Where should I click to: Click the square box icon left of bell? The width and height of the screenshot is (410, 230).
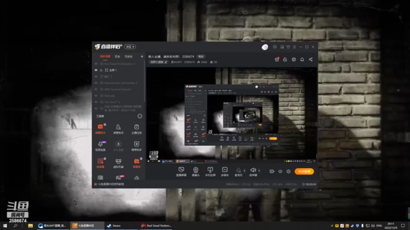tap(294, 59)
